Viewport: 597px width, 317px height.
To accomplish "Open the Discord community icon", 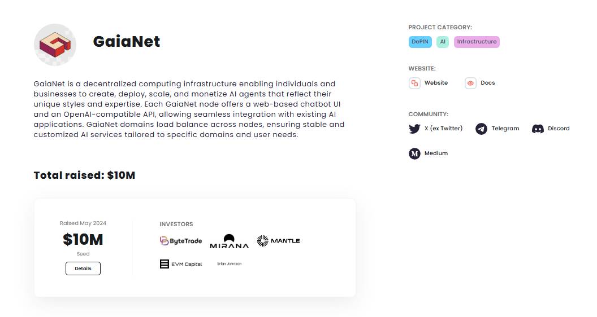I will click(x=538, y=129).
